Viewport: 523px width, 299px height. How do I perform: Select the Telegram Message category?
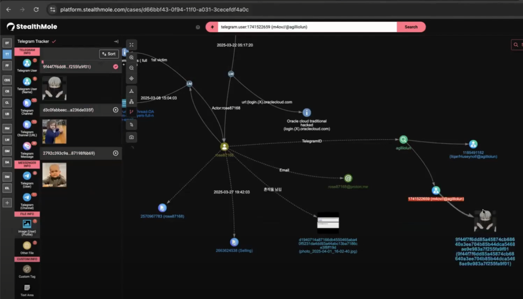tap(27, 149)
